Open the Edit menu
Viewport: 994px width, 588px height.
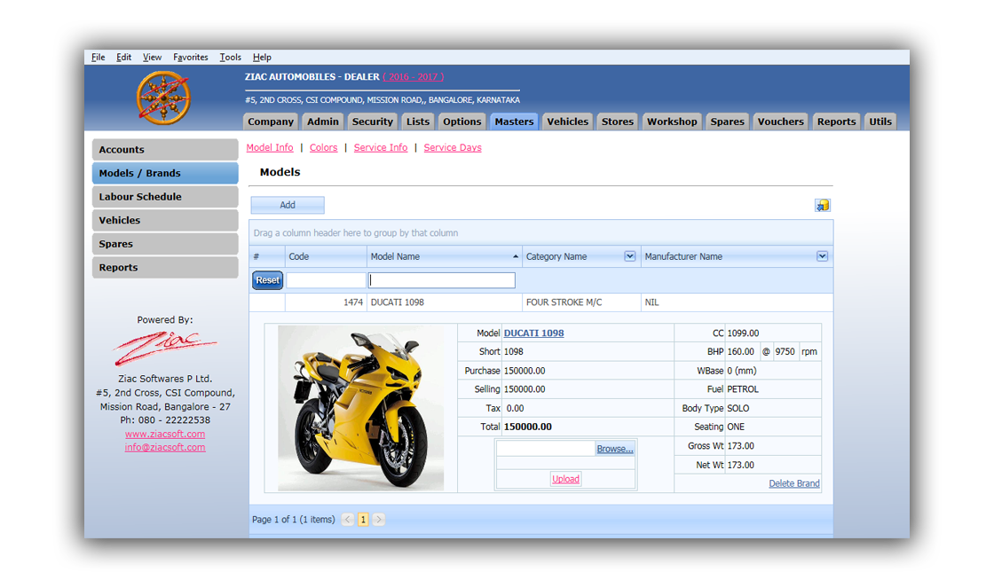(x=123, y=57)
